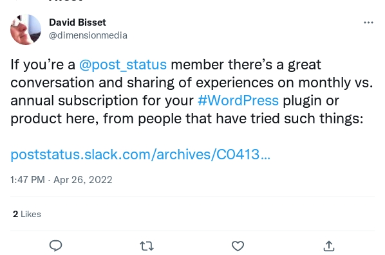Click the bold number 2 in the likes count
This screenshot has height=255, width=385.
pos(15,214)
